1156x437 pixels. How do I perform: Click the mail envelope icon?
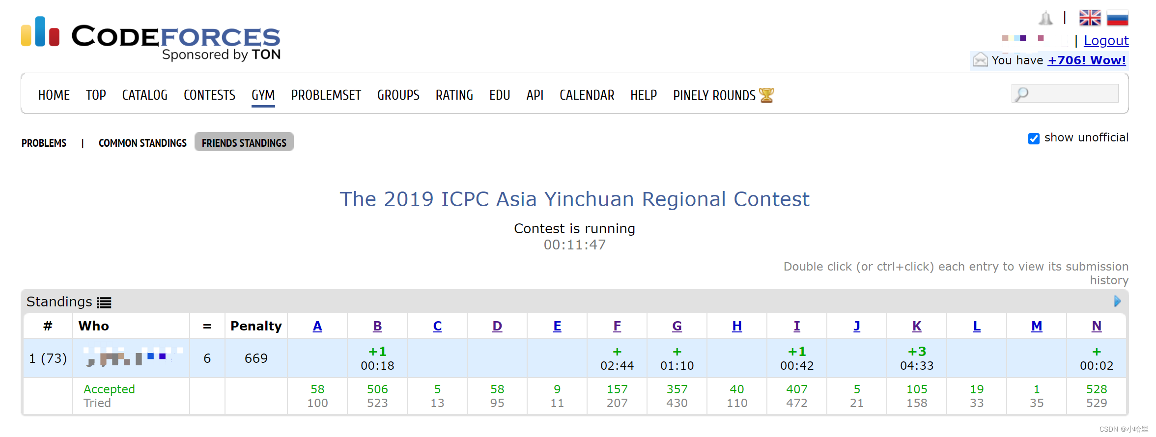[980, 60]
